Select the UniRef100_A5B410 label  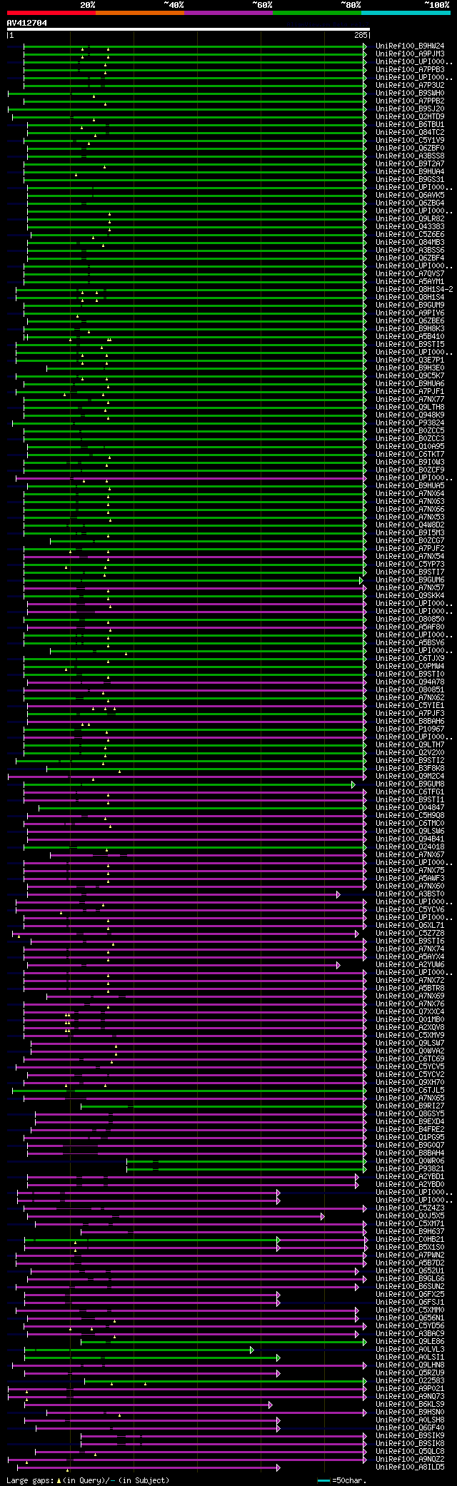pyautogui.click(x=410, y=336)
